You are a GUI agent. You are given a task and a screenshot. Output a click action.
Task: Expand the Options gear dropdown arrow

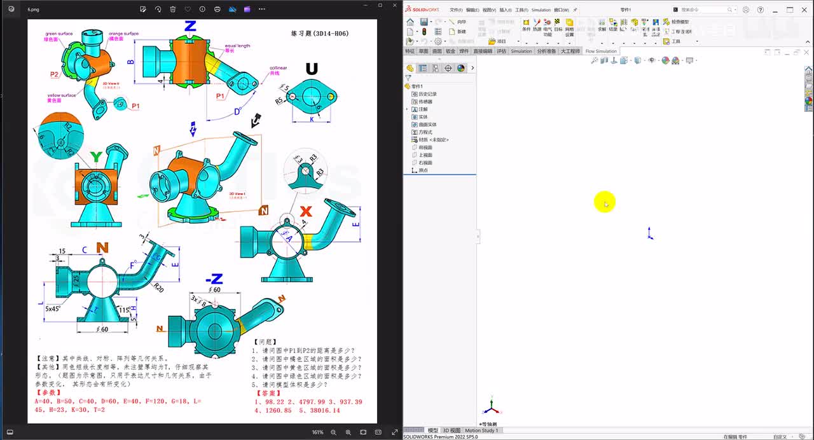click(444, 41)
